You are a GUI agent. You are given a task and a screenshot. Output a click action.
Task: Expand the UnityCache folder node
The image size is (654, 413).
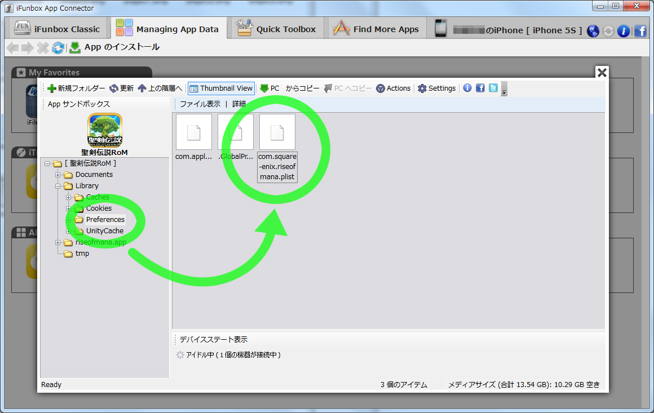click(x=68, y=232)
